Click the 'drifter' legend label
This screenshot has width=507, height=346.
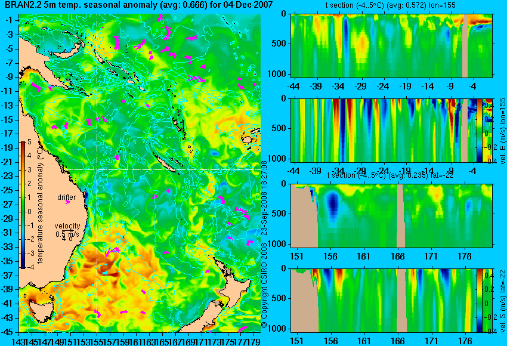[x=67, y=197]
